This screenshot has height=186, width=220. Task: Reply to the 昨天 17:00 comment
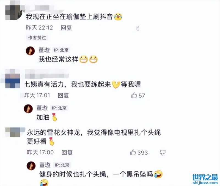pos(67,153)
